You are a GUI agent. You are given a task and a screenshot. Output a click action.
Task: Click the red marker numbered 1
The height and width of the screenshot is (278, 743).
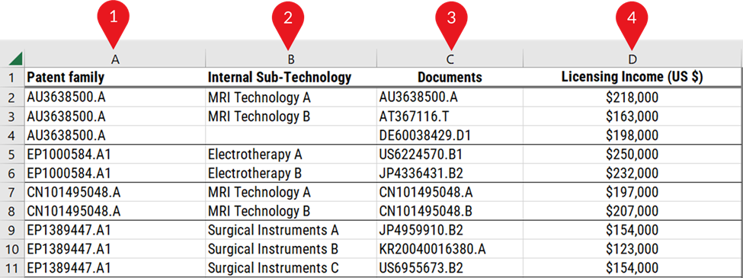(114, 22)
